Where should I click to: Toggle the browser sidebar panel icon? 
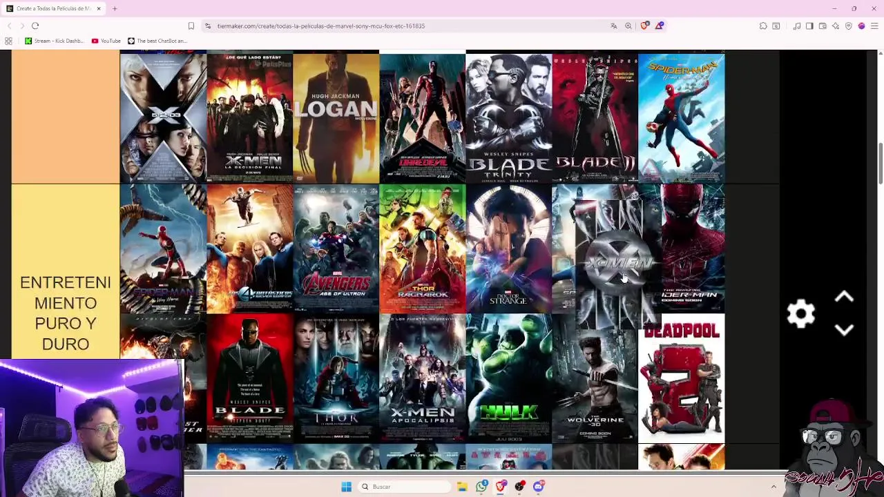coord(809,26)
